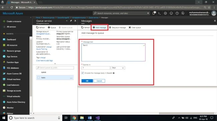
Task: Open All services in sidebar
Action: (11, 27)
